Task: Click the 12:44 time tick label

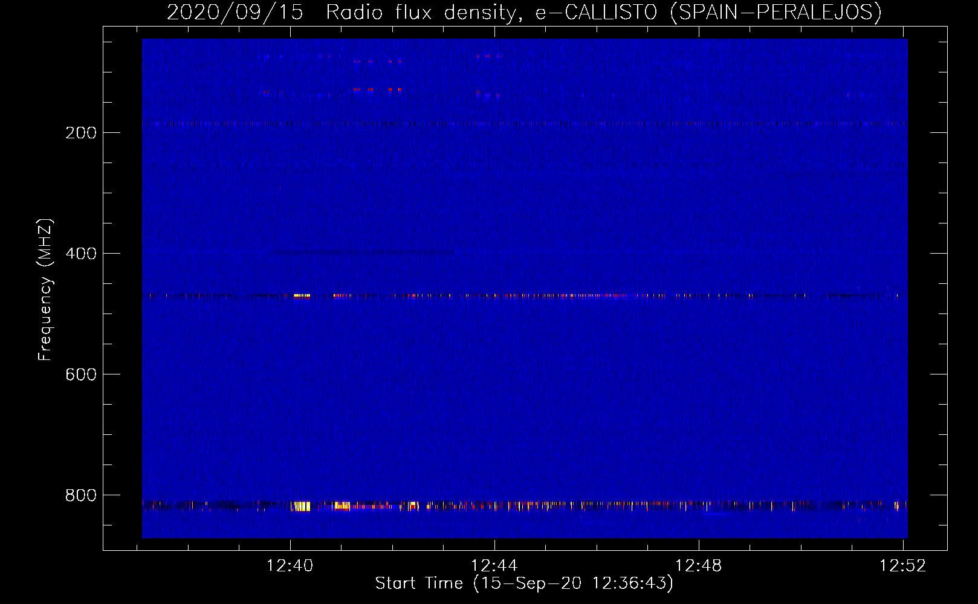Action: coord(494,566)
